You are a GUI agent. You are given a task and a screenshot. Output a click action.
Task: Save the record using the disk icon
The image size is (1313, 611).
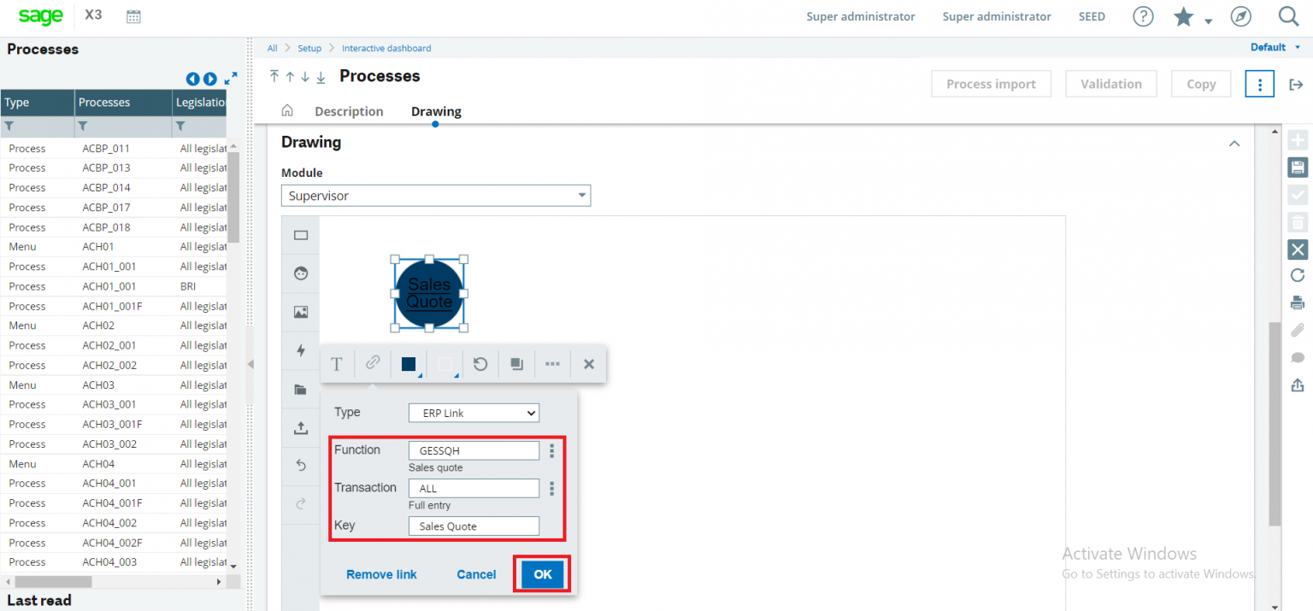click(x=1298, y=167)
